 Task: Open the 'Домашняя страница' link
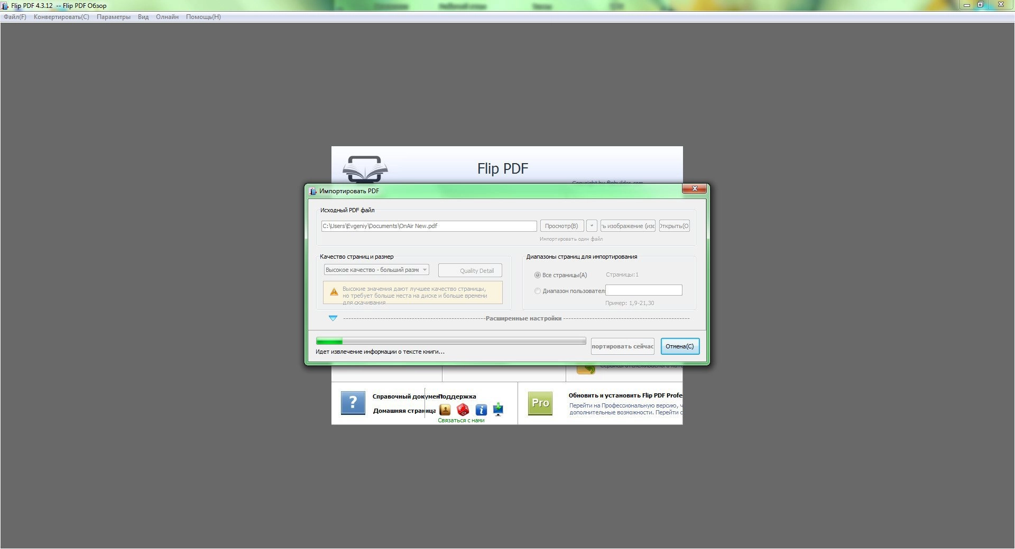[404, 411]
